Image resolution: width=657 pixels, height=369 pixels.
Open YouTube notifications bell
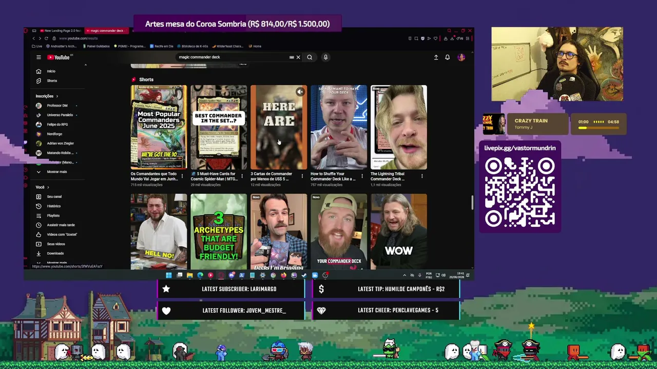[448, 57]
